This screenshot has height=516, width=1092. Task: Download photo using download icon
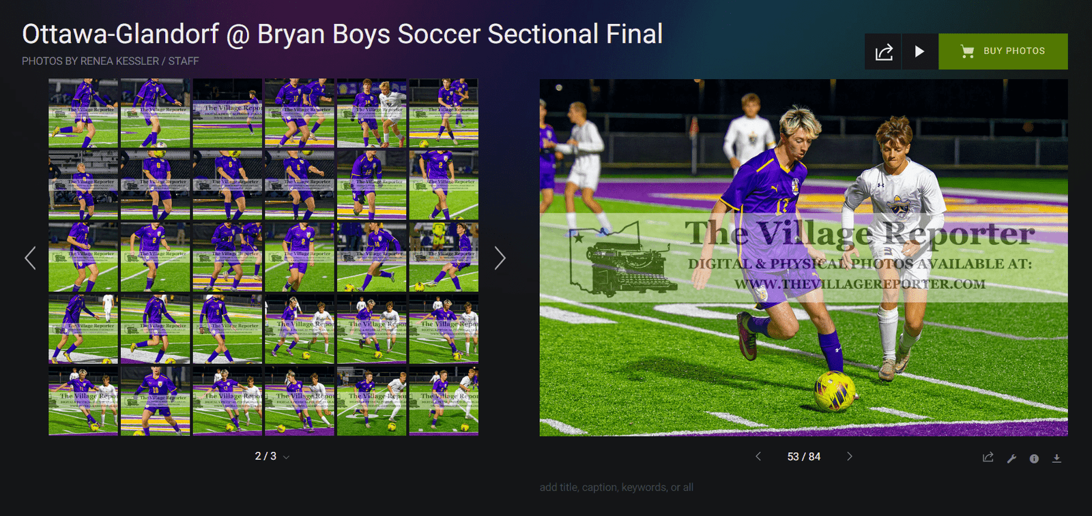click(1057, 459)
